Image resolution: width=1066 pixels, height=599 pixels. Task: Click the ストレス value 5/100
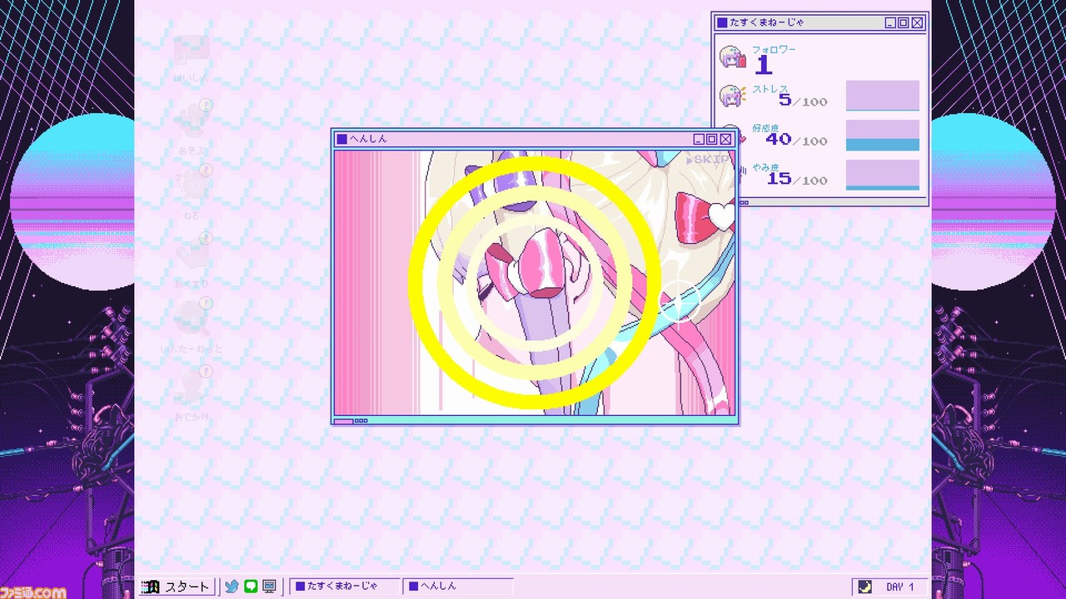tap(803, 101)
